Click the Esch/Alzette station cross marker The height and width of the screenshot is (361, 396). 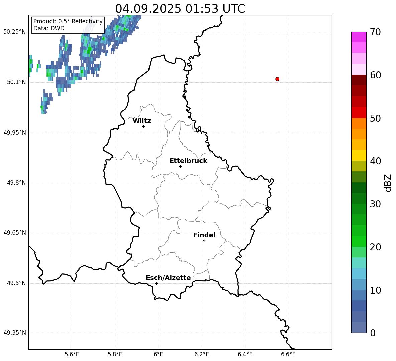pos(156,283)
